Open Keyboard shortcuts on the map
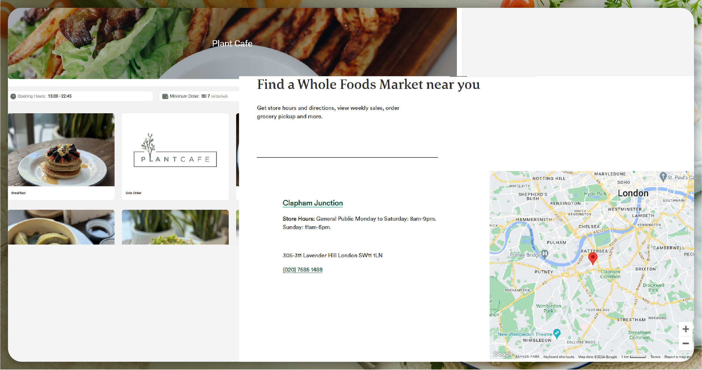Viewport: 702px width, 370px height. [559, 357]
